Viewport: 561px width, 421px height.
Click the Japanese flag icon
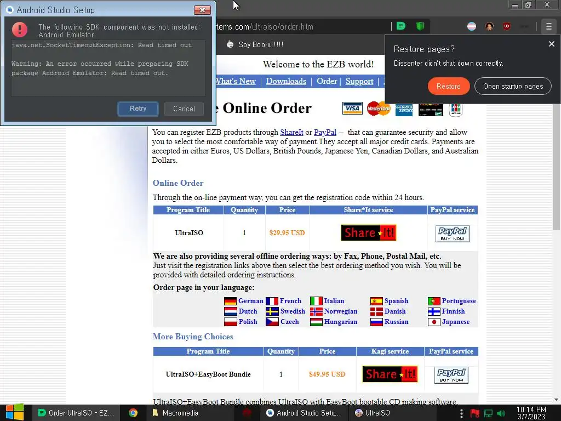[x=434, y=322]
